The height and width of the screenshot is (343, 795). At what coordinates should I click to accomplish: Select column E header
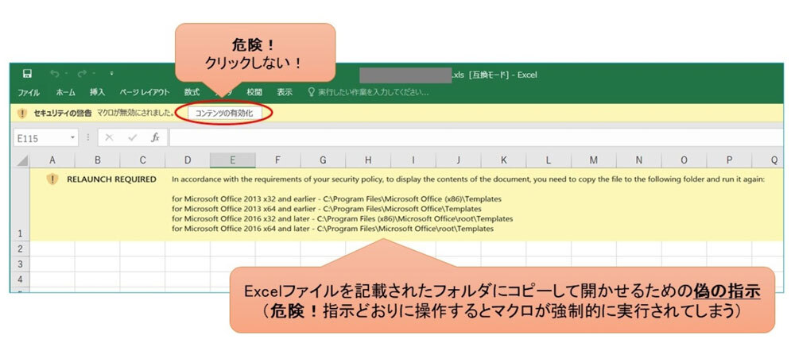233,160
